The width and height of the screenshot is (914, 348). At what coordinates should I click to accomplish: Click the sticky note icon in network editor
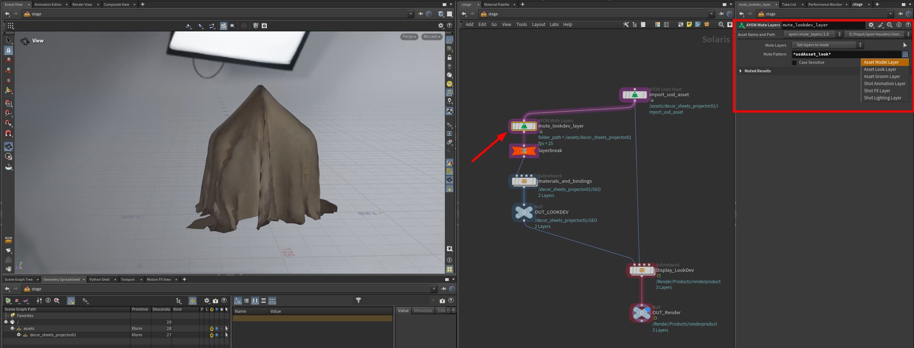pos(689,25)
